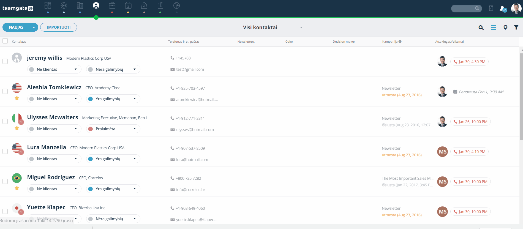The width and height of the screenshot is (523, 229).
Task: Click the favorite star for Aleshia Tomkiewicz
Action: pyautogui.click(x=17, y=98)
